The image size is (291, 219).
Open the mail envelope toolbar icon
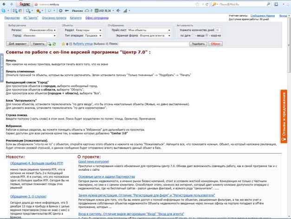point(15,11)
